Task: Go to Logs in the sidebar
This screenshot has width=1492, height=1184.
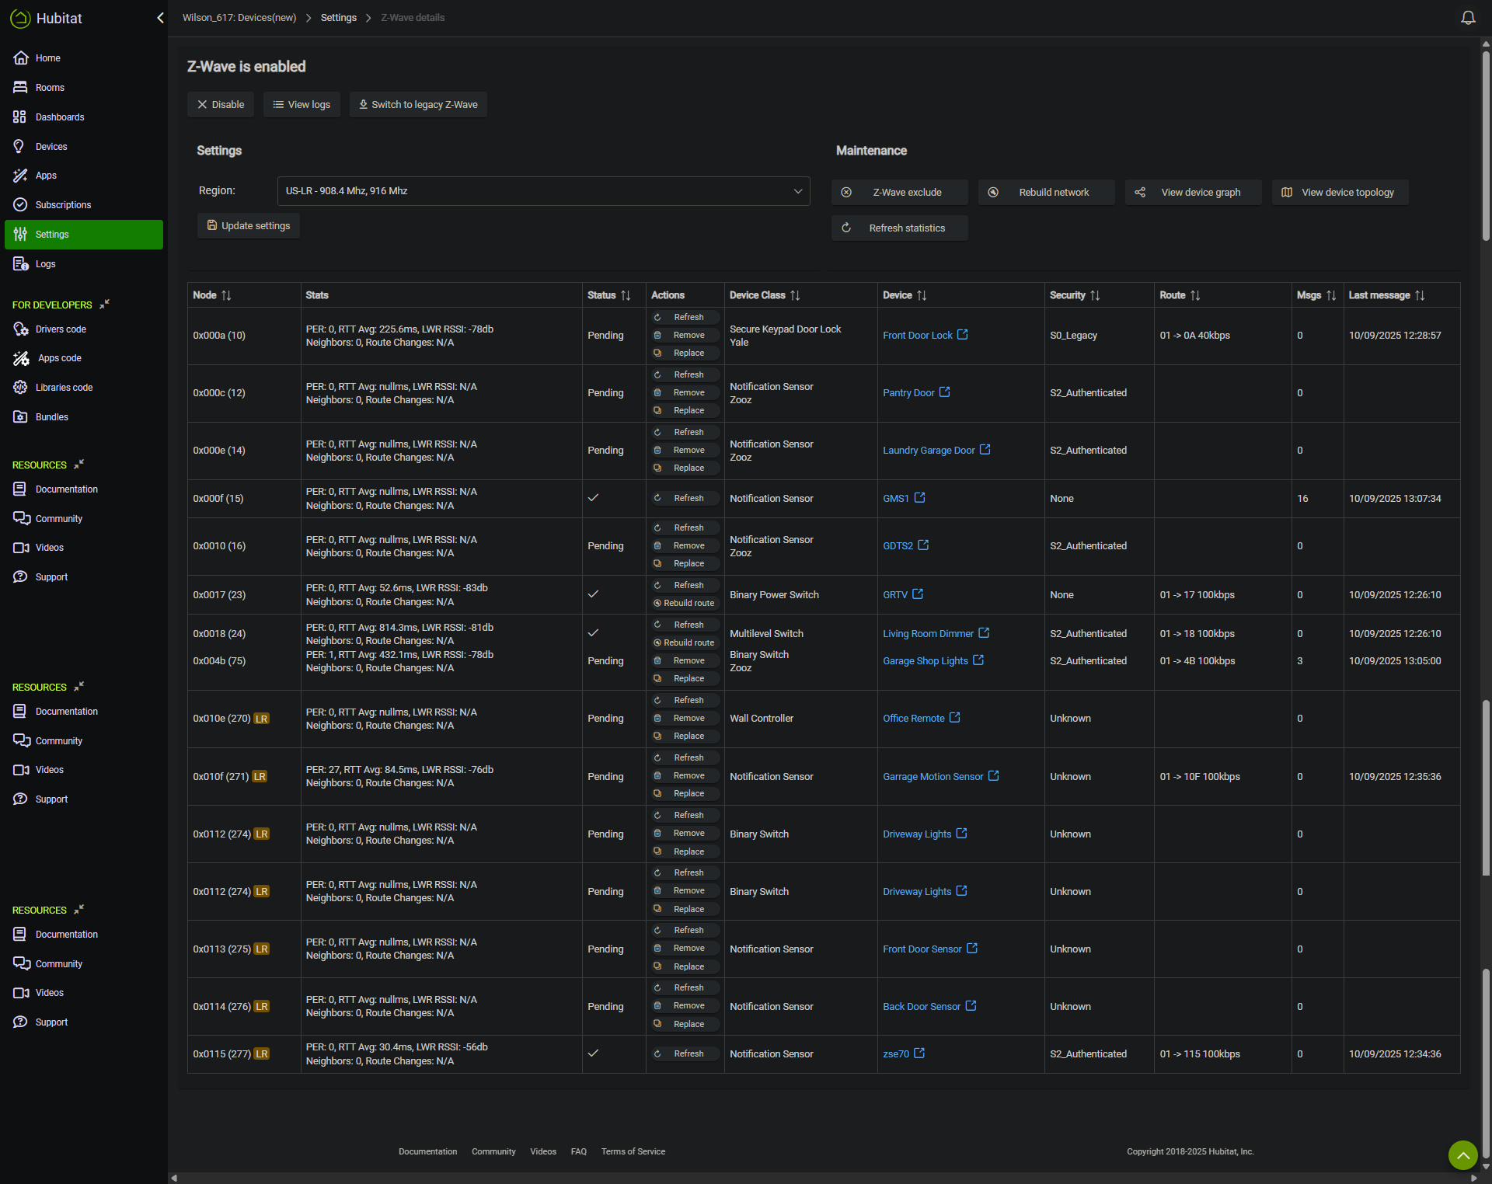Action: (45, 264)
